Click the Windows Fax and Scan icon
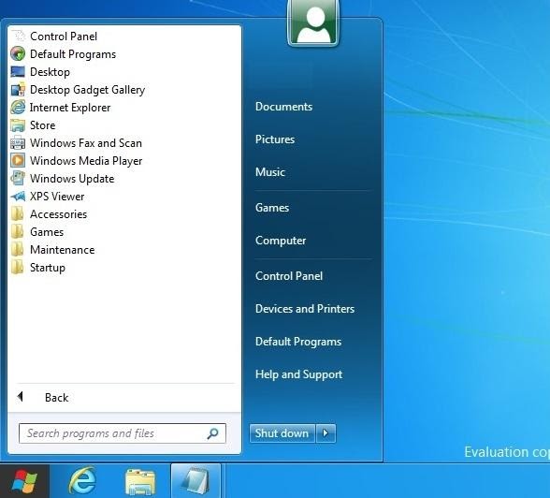 click(18, 143)
